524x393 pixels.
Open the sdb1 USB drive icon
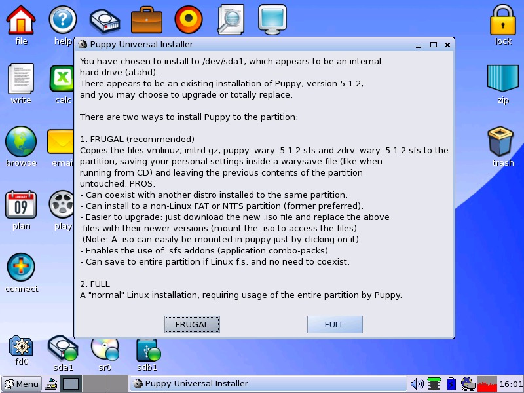tap(148, 350)
